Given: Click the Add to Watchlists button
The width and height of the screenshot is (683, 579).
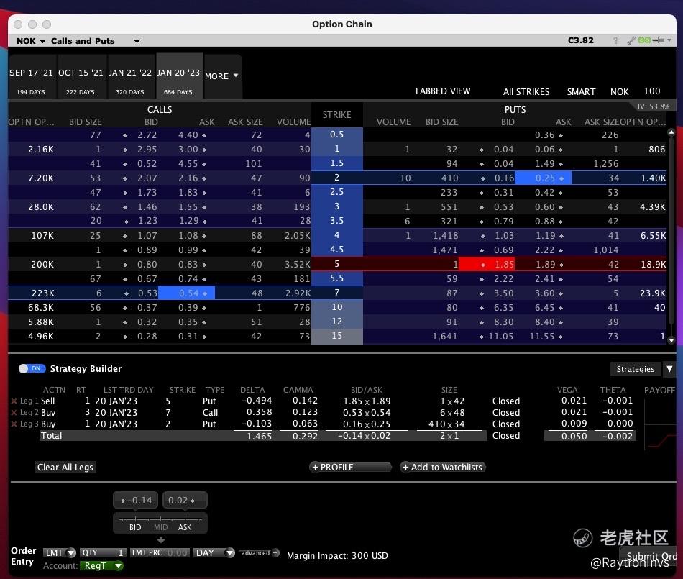Looking at the screenshot, I should (443, 467).
